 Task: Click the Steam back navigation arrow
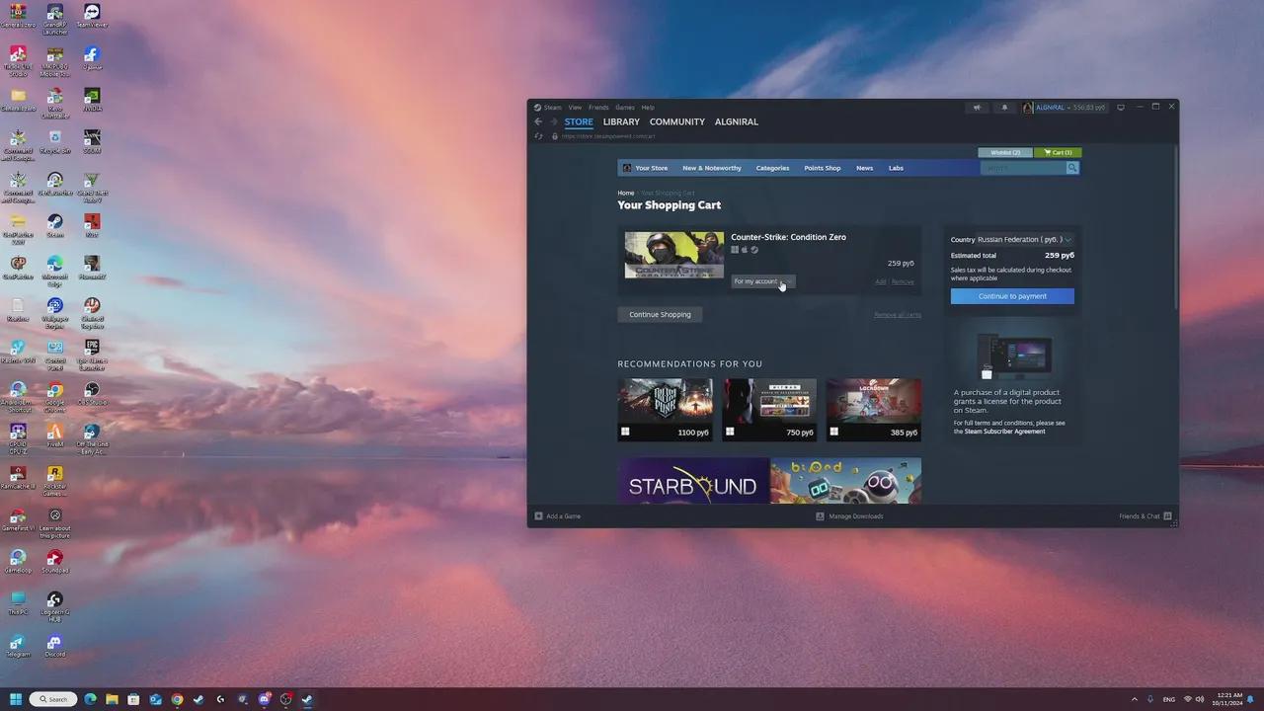point(538,121)
